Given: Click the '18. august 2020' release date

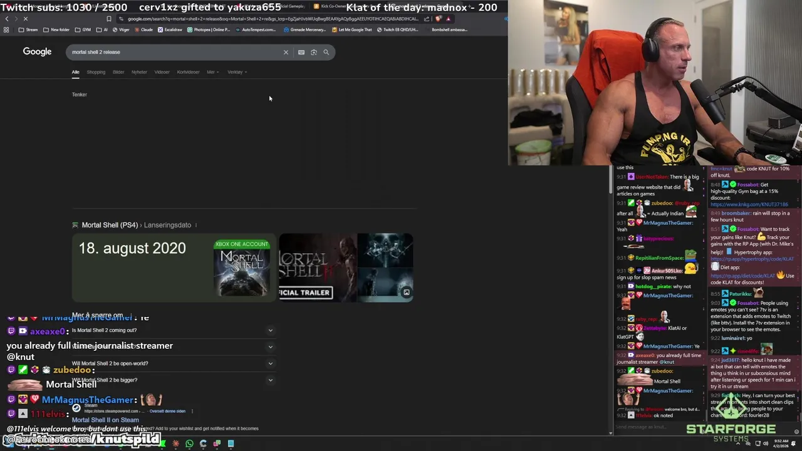Looking at the screenshot, I should click(x=132, y=248).
